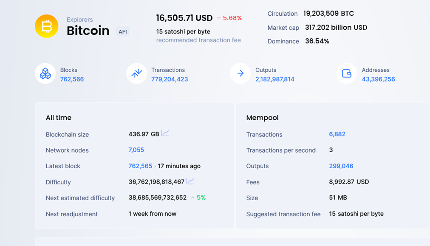Open Outputs count 2,182,987,814
Viewport: 430px width, 246px height.
tap(275, 79)
